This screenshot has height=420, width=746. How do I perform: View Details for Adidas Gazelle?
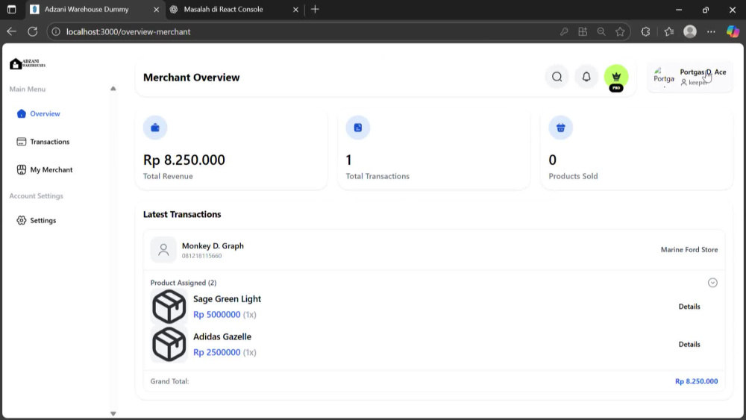coord(689,344)
